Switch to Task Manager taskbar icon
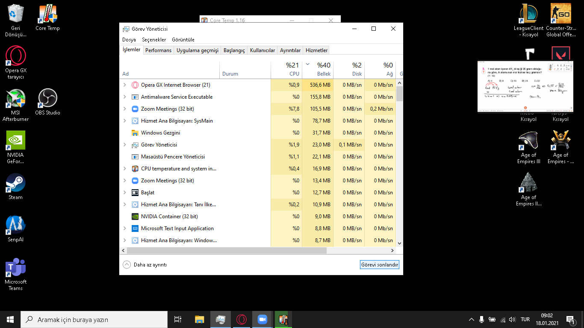This screenshot has width=584, height=328. click(x=221, y=319)
